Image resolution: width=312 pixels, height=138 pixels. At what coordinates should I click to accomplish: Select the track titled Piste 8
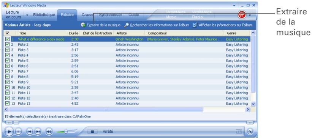click(23, 77)
